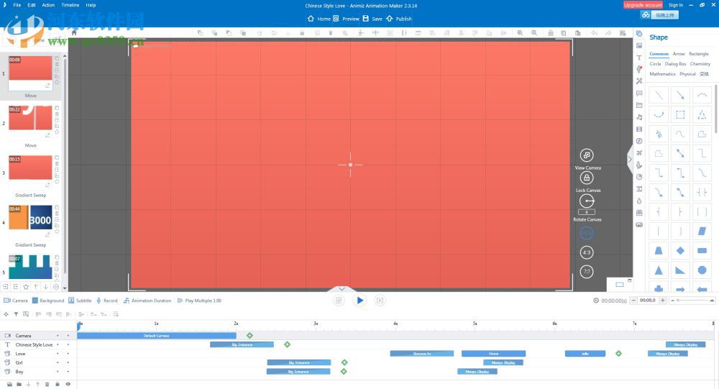
Task: Select the filled diamond shape
Action: click(680, 250)
